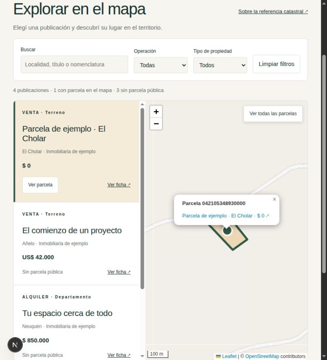Close the Parcela popup on map

tap(274, 199)
